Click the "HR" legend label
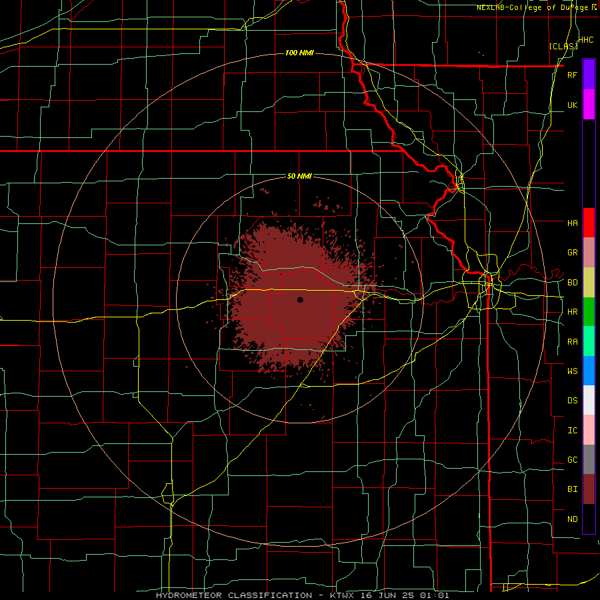The width and height of the screenshot is (600, 600). (x=572, y=312)
